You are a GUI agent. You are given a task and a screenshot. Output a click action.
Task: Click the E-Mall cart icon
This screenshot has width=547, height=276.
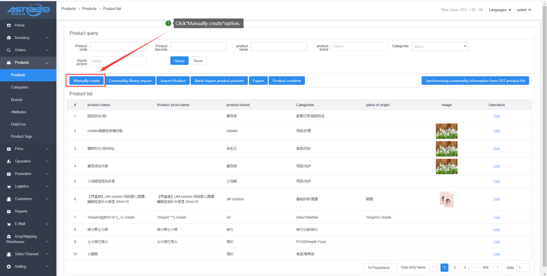[x=9, y=224]
